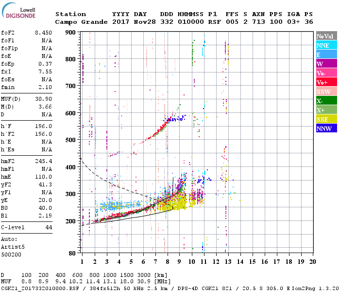Click the Nov28 date in header
340x292 pixels.
145,22
